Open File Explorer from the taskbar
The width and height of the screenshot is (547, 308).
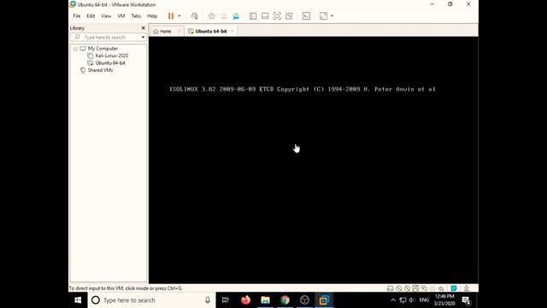click(266, 300)
